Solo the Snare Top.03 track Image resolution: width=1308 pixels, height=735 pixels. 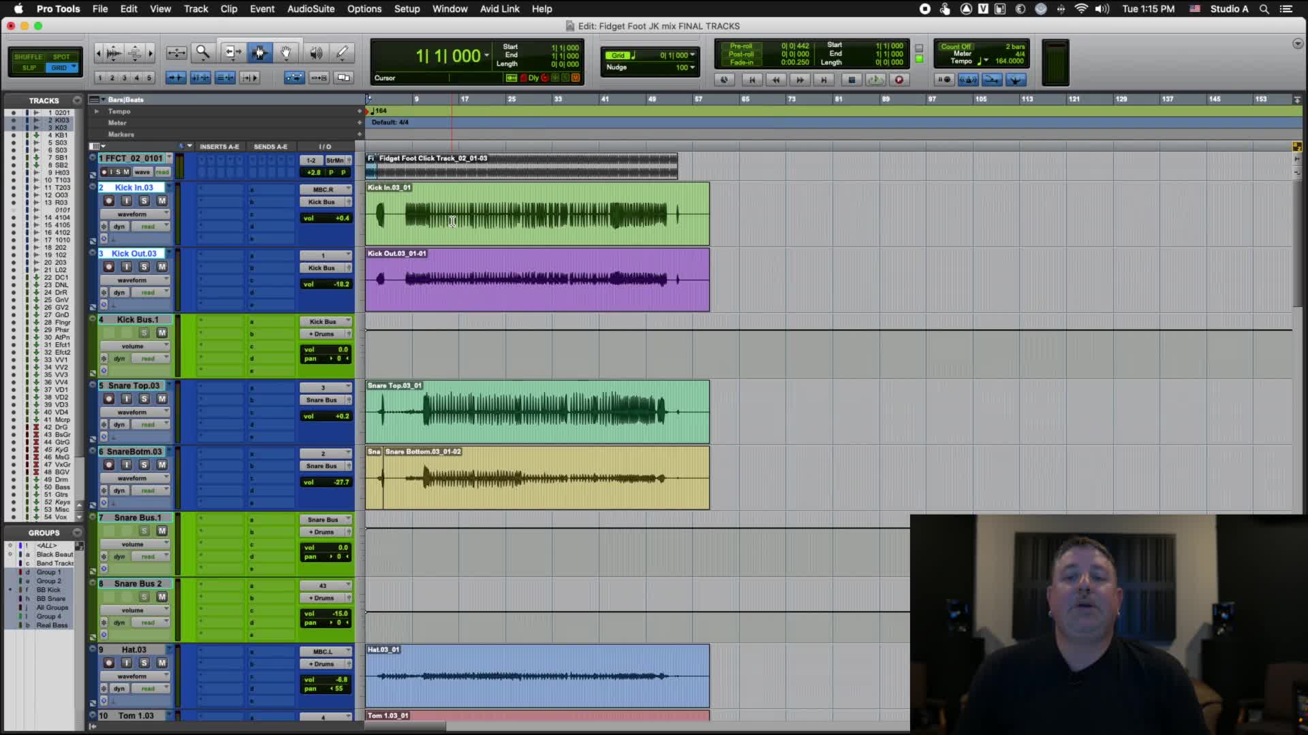pos(144,399)
